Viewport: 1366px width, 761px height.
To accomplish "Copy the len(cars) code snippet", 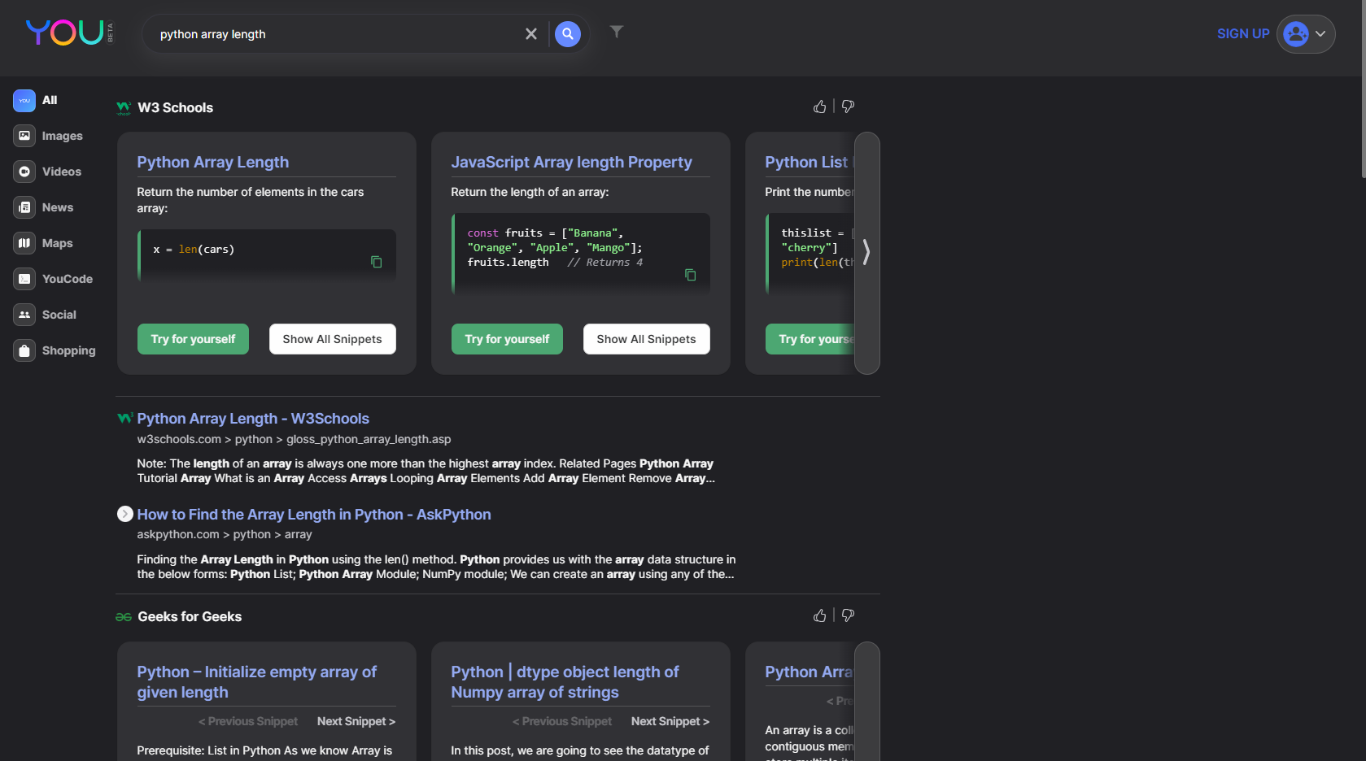I will (x=376, y=262).
